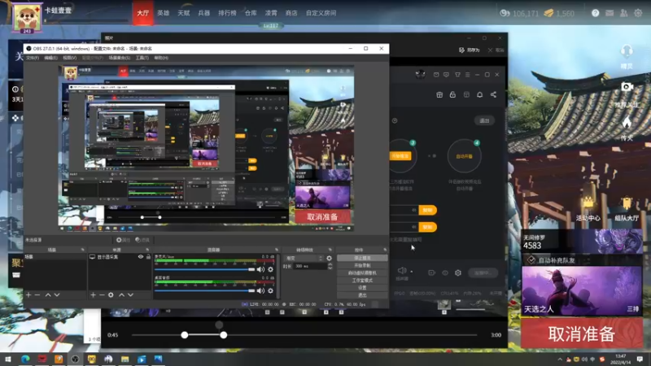
Task: Open OBS 文件(F) menu
Action: point(33,58)
